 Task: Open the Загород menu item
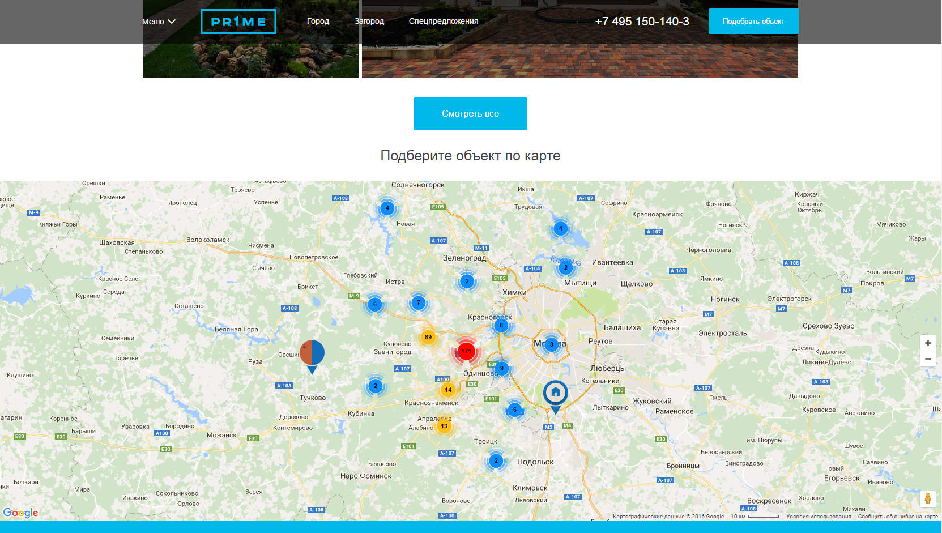(369, 21)
